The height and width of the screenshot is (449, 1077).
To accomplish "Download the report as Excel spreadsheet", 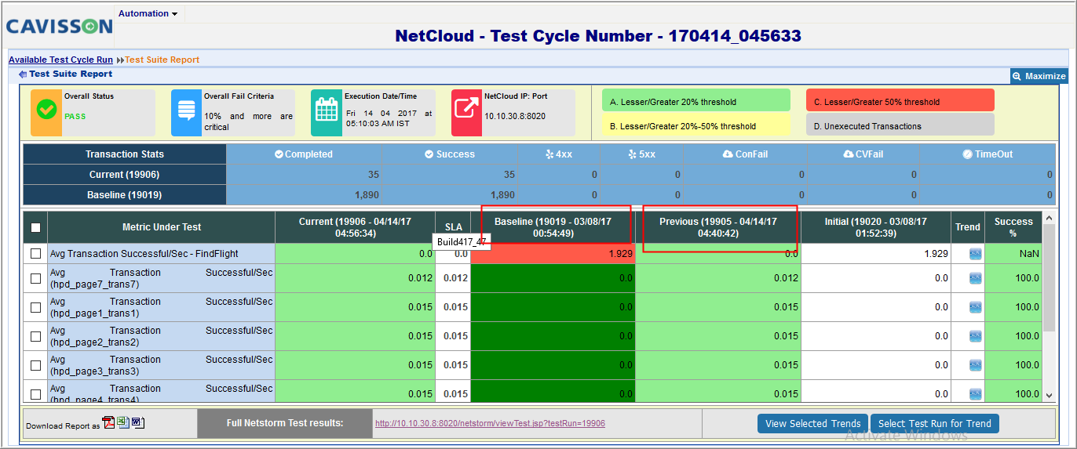I will pos(123,423).
